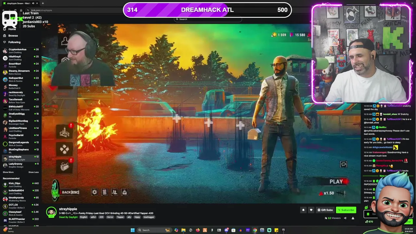Open GorgorodLegends channel in sidebar

point(21,144)
